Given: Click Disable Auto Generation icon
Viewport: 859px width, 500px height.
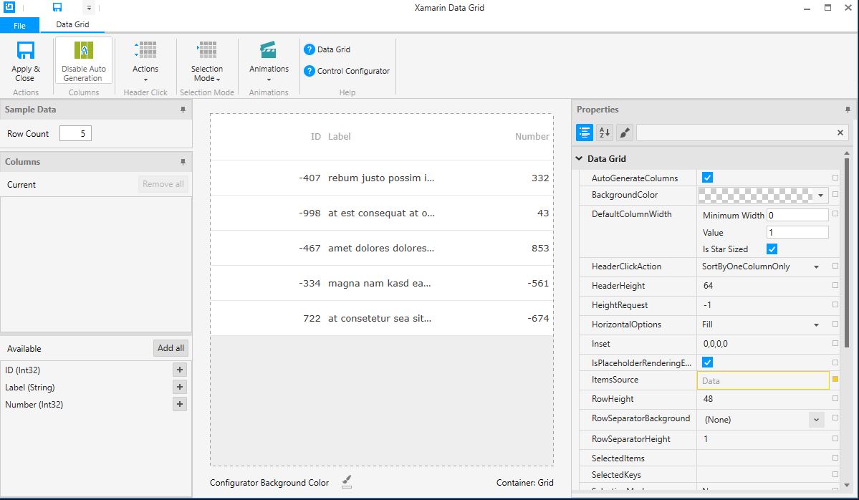Looking at the screenshot, I should pos(84,52).
